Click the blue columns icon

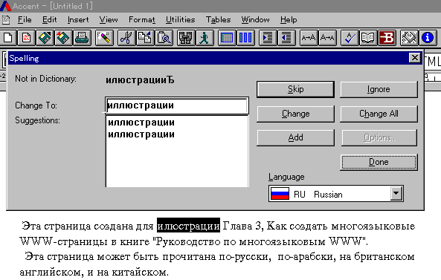[245, 38]
